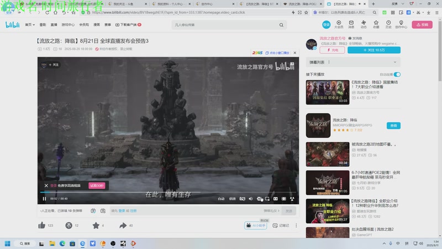This screenshot has width=442, height=249.
Task: Open Windows Start menu
Action: click(8, 243)
